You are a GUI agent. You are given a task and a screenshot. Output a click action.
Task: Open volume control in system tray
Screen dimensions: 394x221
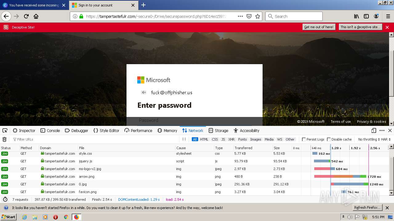pyautogui.click(x=350, y=217)
